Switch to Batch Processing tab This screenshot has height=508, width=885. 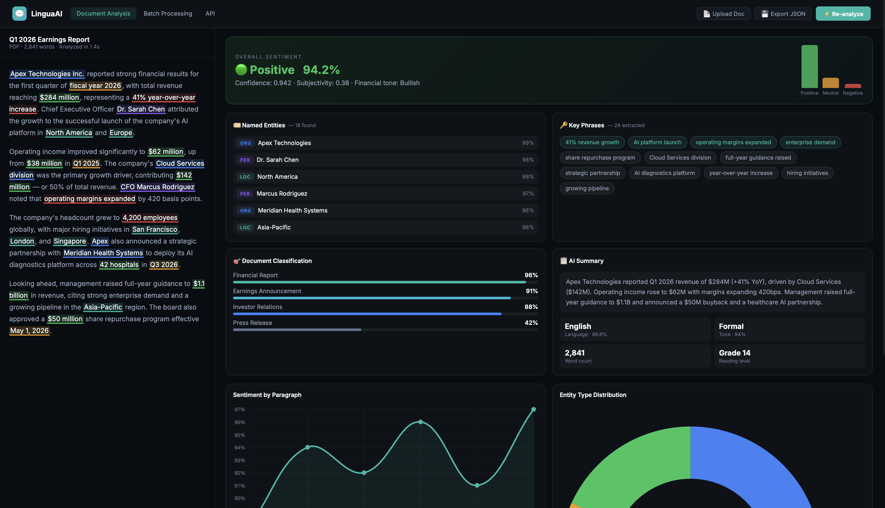pos(168,14)
